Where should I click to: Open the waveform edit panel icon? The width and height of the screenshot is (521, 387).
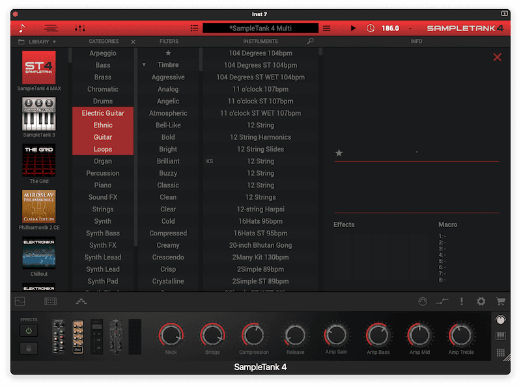20,301
